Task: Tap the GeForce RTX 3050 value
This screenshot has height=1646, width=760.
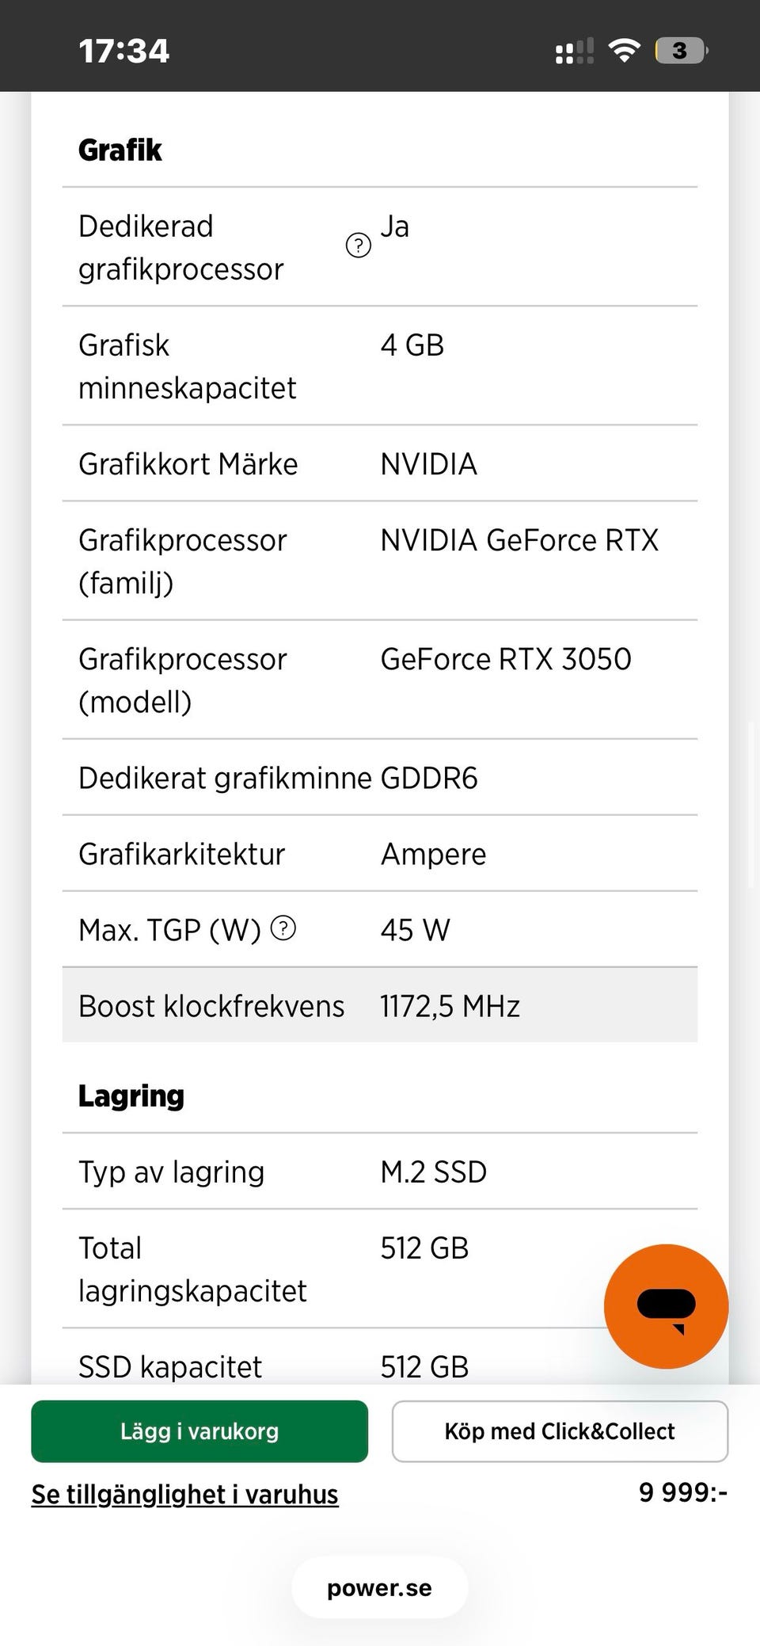Action: click(x=506, y=659)
